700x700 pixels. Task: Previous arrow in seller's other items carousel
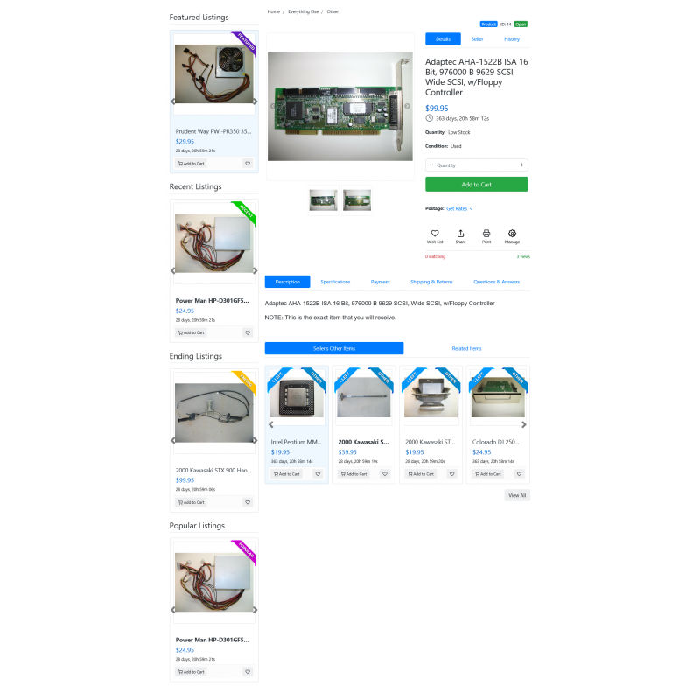(271, 424)
